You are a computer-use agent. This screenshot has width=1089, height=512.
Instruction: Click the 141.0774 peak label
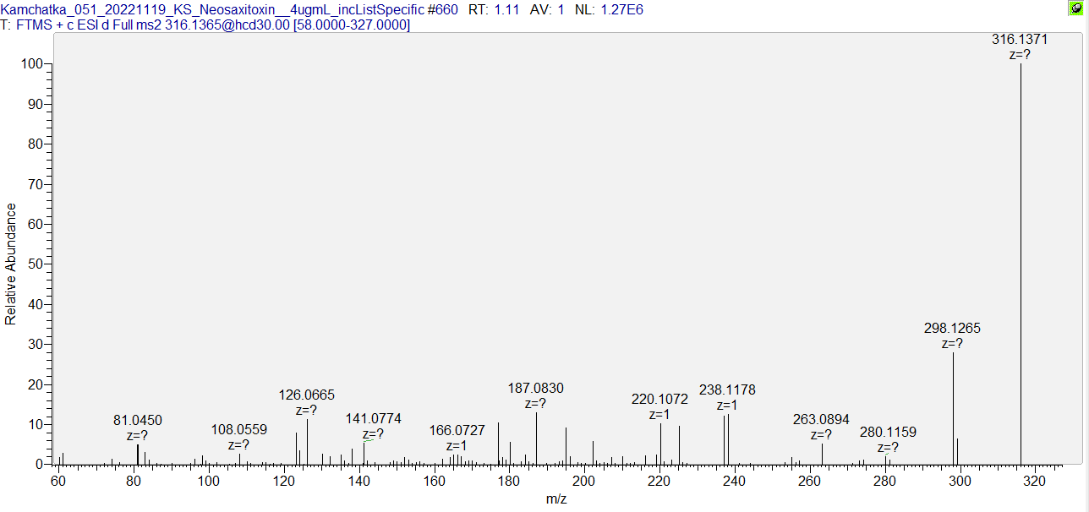tap(373, 418)
